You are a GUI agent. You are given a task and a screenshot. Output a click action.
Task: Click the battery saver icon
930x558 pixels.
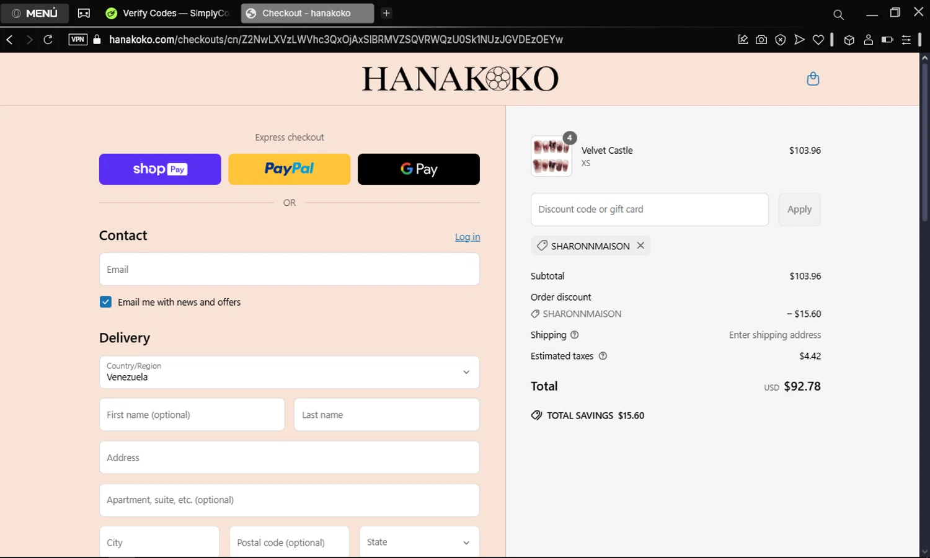point(887,40)
